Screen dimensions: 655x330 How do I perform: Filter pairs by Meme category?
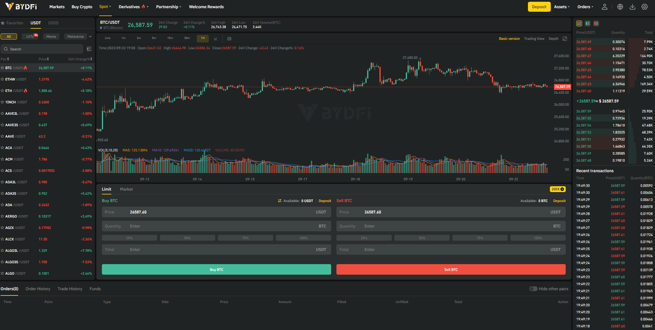coord(51,37)
